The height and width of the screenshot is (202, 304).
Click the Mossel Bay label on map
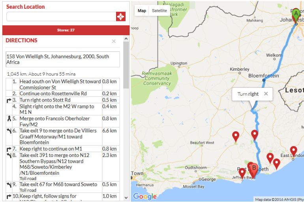point(194,187)
